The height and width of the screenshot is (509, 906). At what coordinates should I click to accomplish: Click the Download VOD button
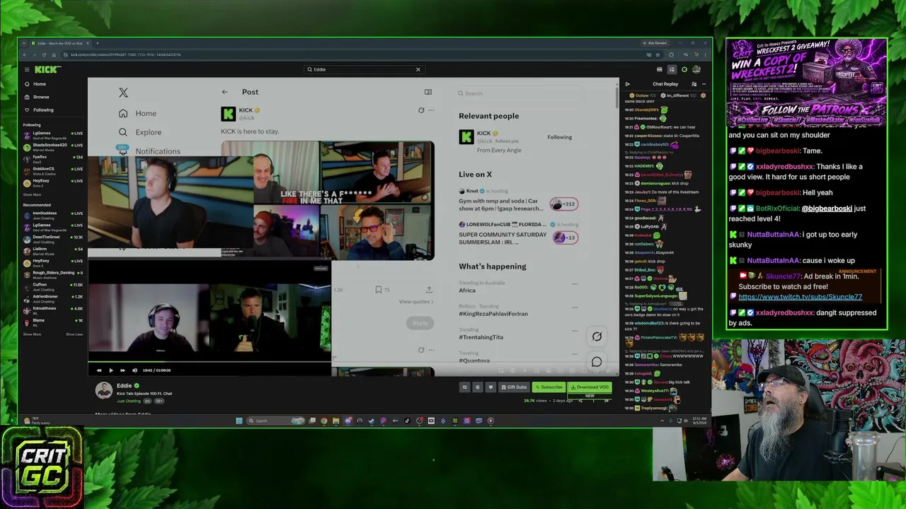point(590,387)
